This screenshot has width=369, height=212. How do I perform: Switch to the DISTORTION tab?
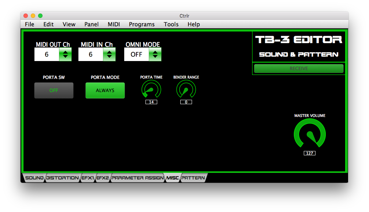tap(63, 178)
